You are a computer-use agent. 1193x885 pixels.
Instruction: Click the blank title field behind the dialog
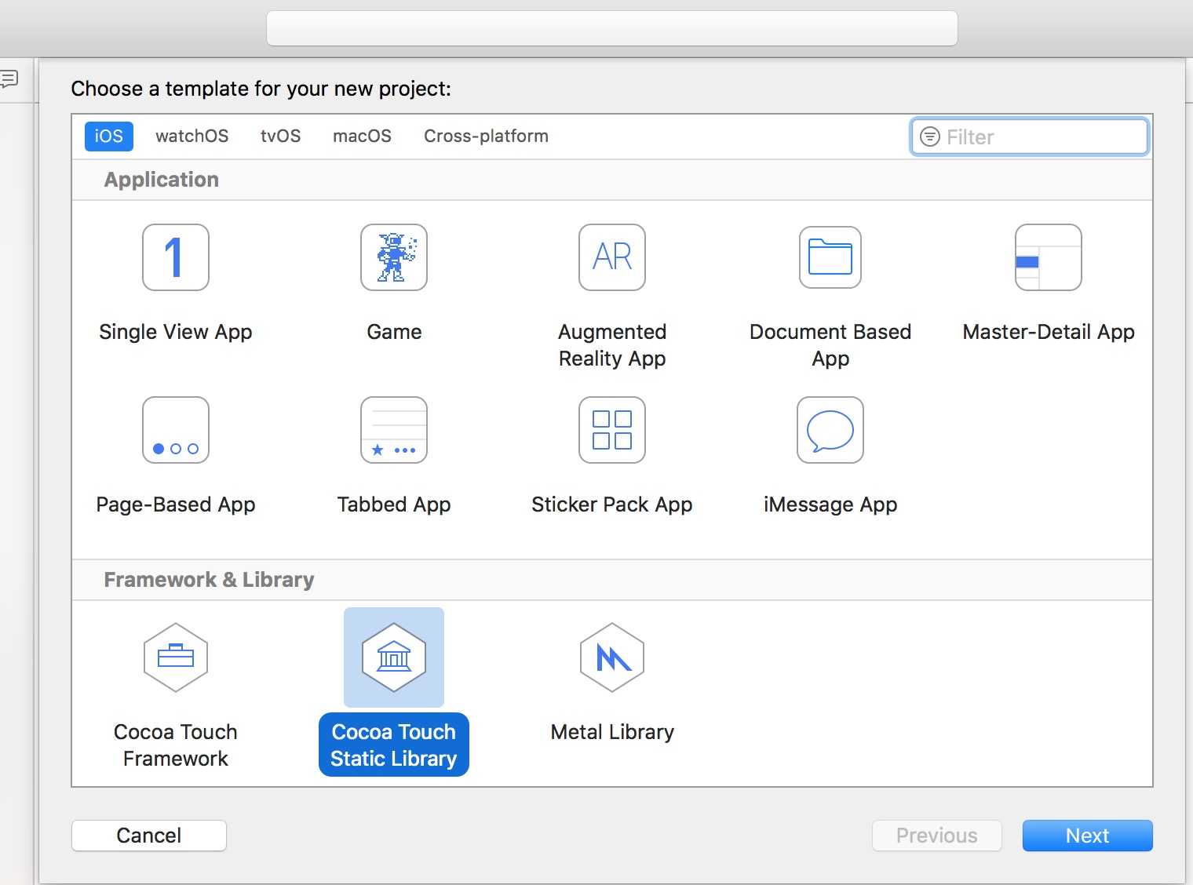pos(612,28)
